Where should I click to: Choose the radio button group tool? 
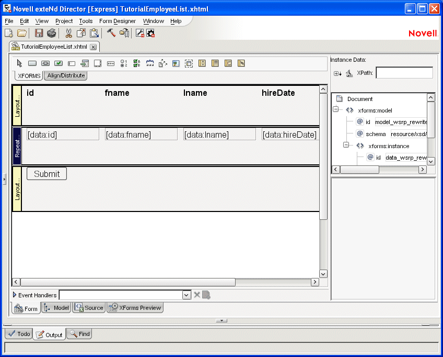(x=124, y=63)
